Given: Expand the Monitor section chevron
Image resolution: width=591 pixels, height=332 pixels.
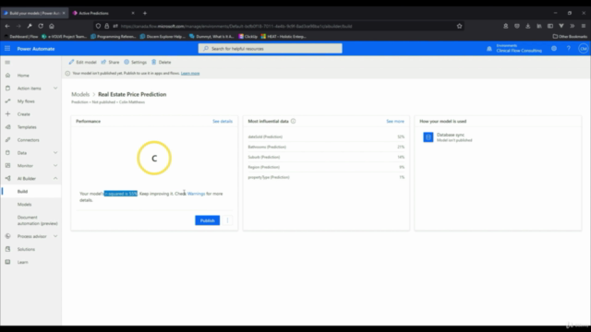Looking at the screenshot, I should (55, 166).
